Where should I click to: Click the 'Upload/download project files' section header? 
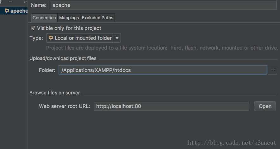pyautogui.click(x=63, y=58)
